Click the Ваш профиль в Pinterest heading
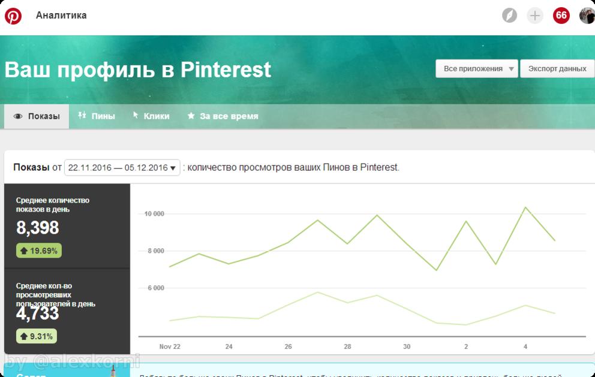595x377 pixels. (x=138, y=70)
